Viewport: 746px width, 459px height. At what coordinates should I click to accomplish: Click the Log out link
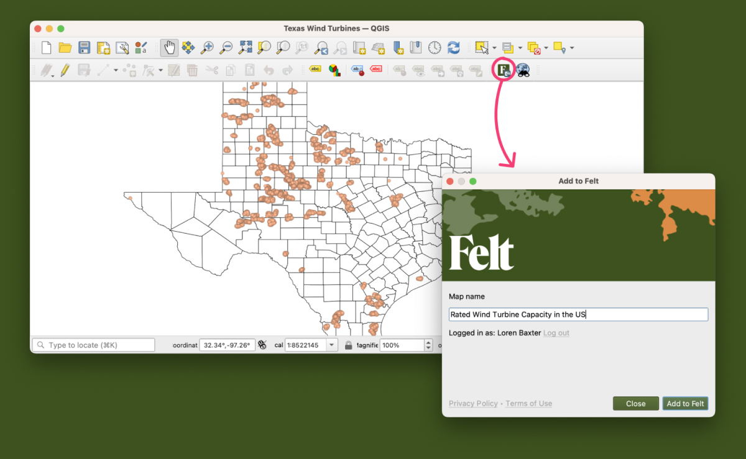pos(556,333)
